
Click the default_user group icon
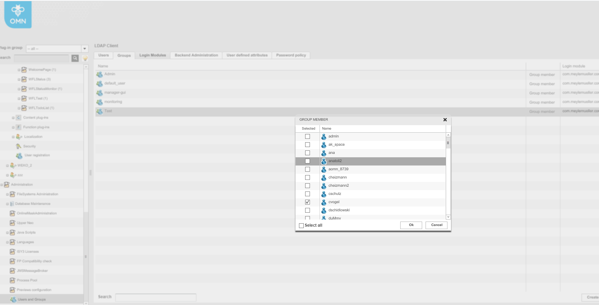pos(100,83)
